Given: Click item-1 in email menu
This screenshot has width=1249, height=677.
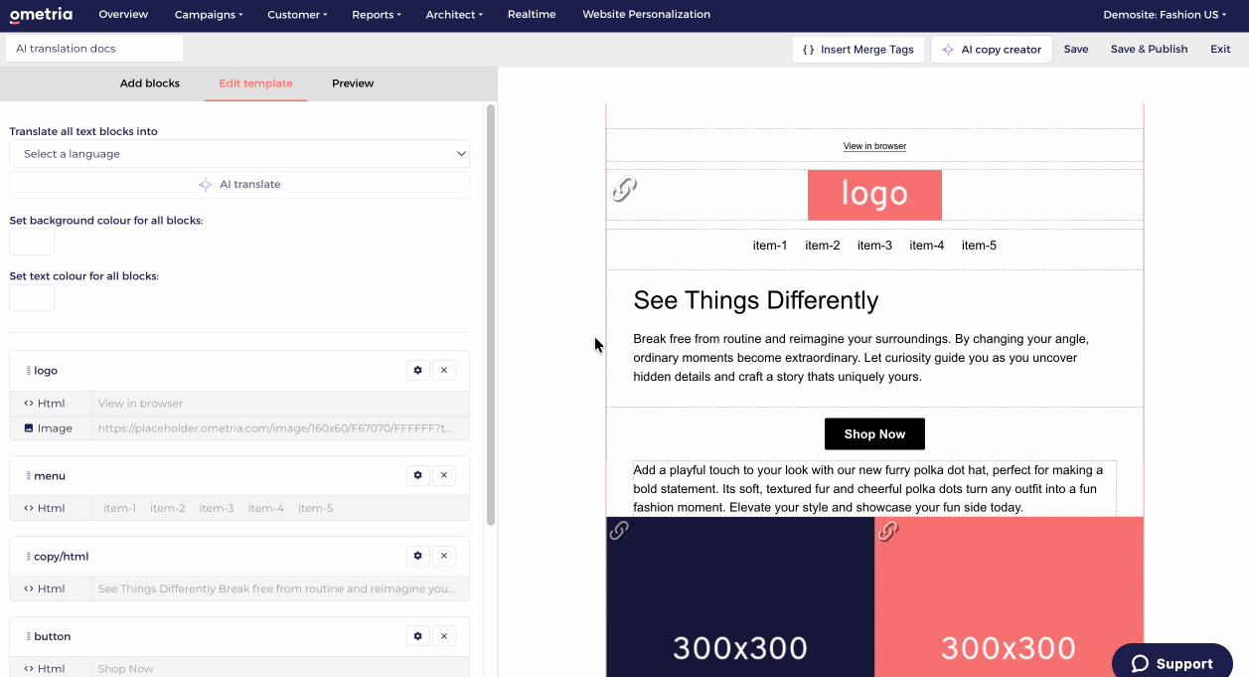Looking at the screenshot, I should [770, 246].
